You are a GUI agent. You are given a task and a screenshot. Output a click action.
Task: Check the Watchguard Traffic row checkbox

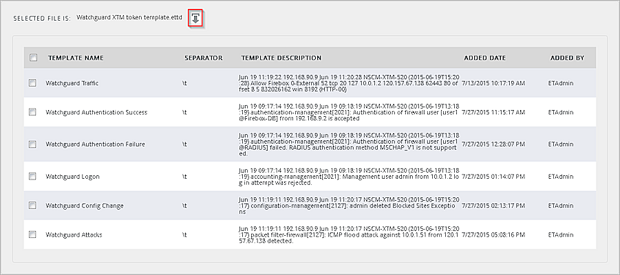pyautogui.click(x=32, y=83)
